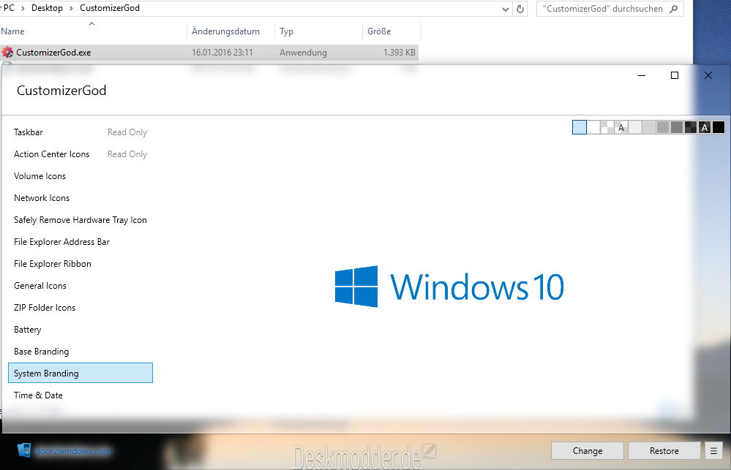Screen dimensions: 731x470
Task: Open the hamburger menu beside Restore
Action: (713, 450)
